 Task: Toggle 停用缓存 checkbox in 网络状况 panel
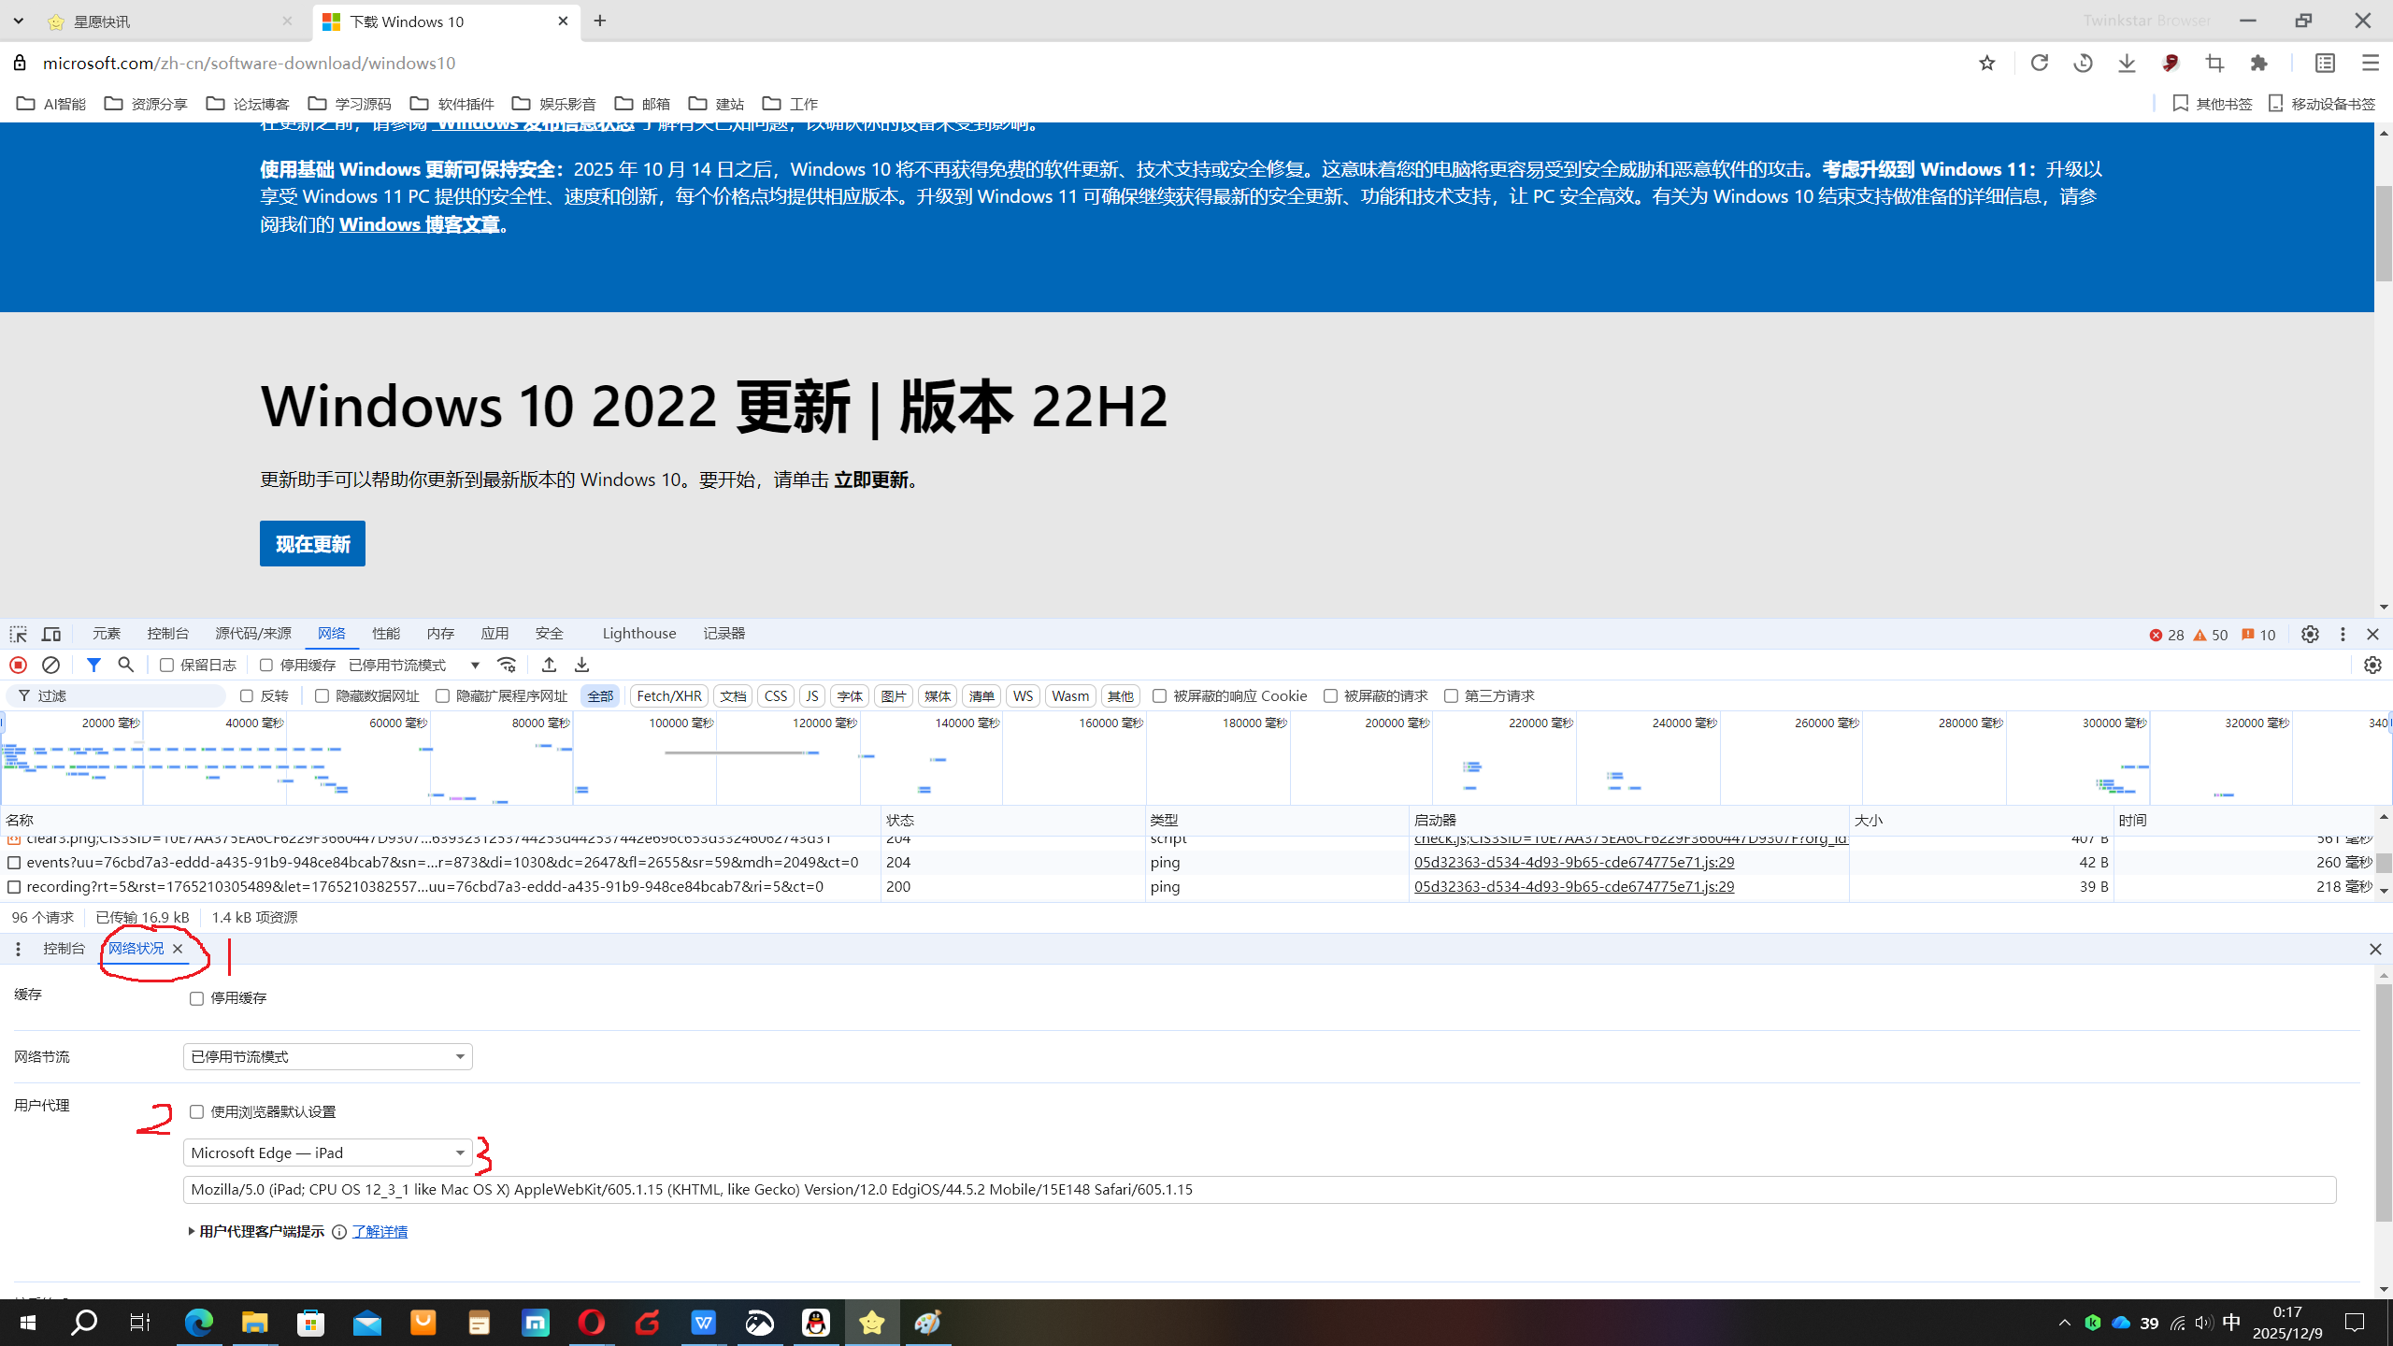point(196,998)
